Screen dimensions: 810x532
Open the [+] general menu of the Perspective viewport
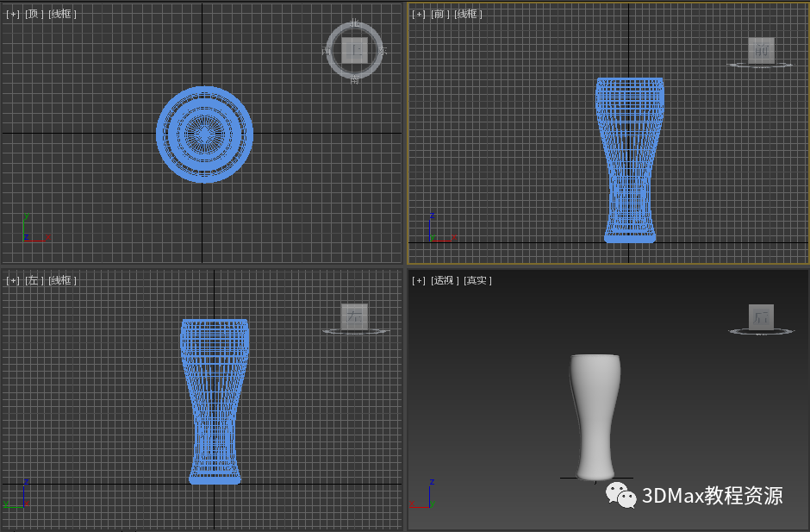click(x=419, y=280)
